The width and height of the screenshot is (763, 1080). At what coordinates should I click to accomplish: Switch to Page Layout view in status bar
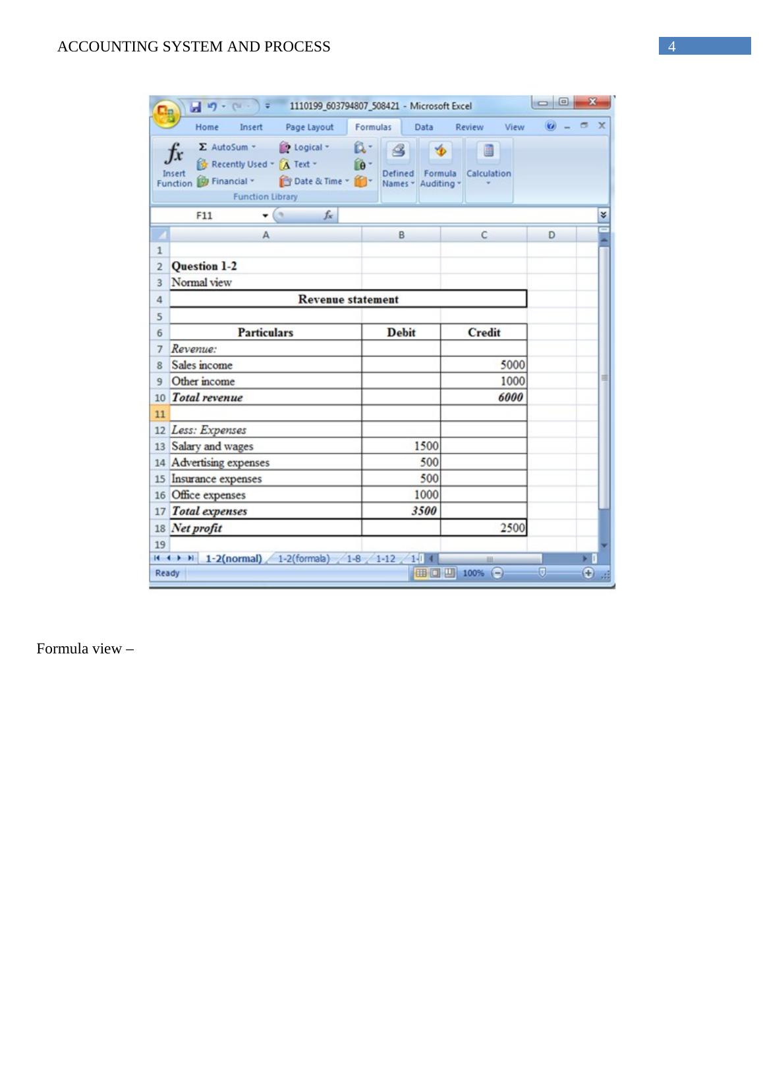pos(435,573)
